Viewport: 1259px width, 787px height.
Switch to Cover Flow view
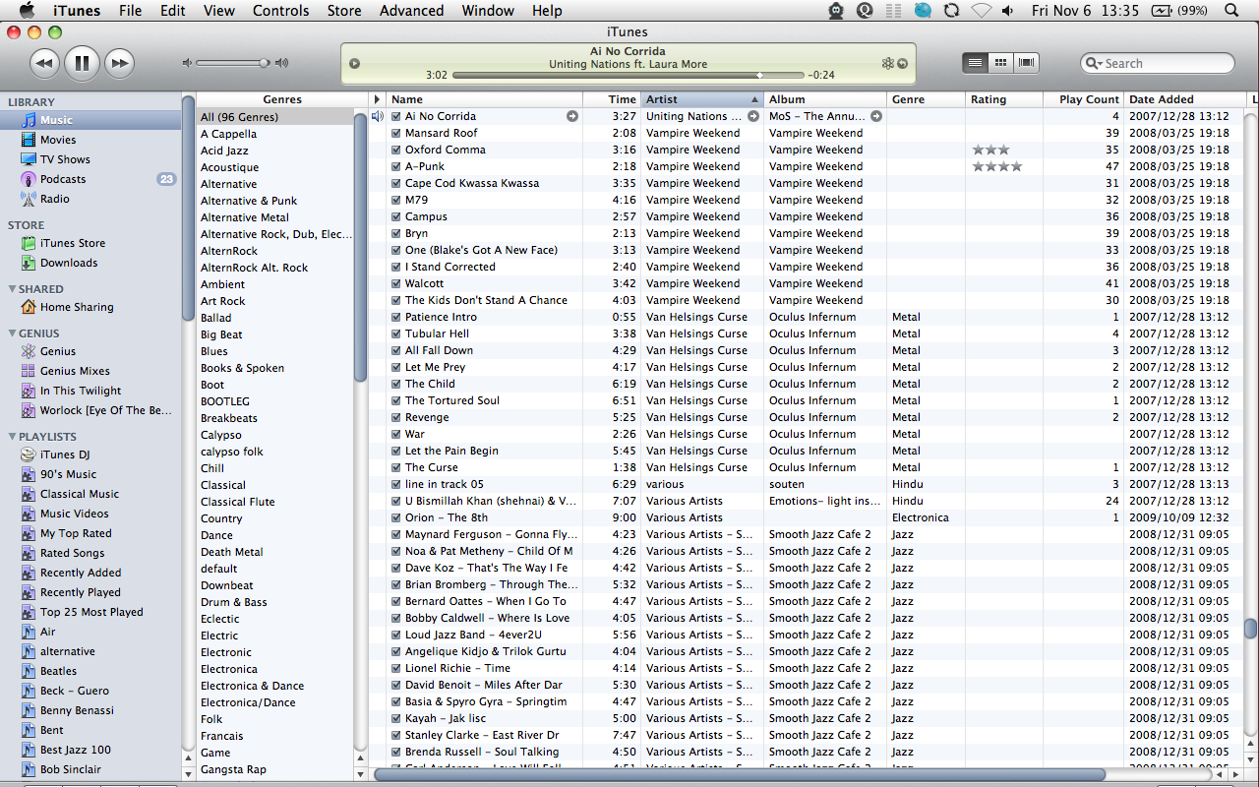click(1027, 63)
